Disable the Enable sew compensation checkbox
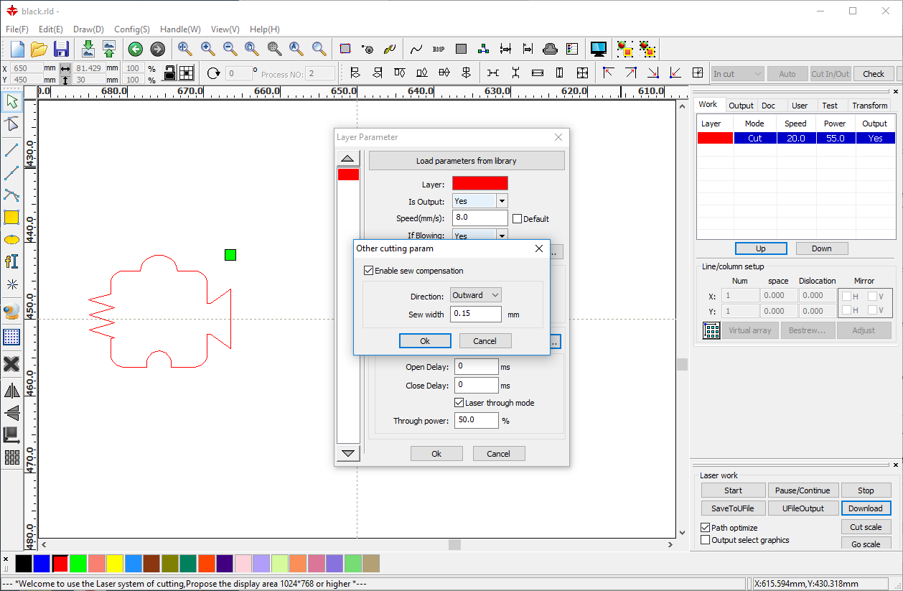The image size is (903, 591). tap(369, 271)
